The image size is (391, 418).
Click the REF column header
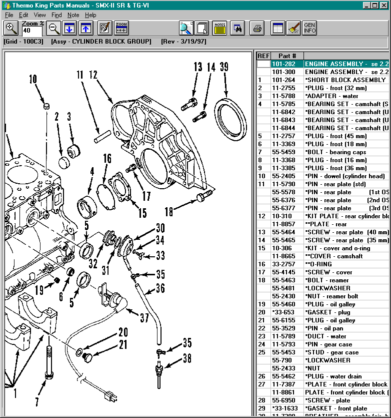point(263,56)
